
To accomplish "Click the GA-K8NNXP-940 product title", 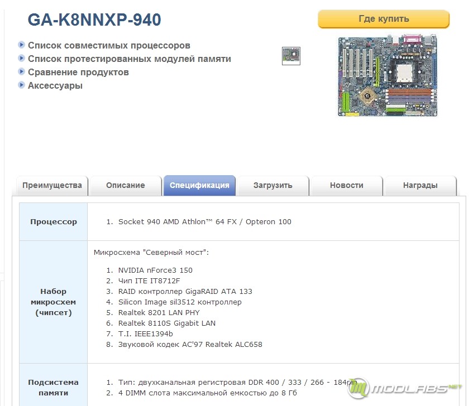I will pyautogui.click(x=94, y=20).
